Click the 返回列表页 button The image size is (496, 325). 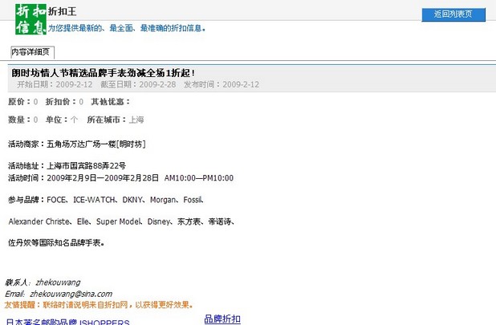pyautogui.click(x=453, y=14)
